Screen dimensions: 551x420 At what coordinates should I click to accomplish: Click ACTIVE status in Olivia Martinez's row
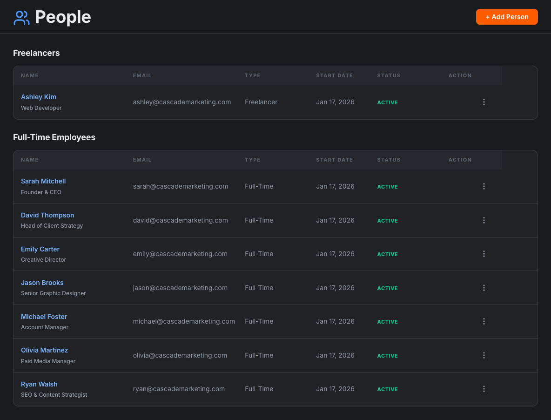(x=388, y=356)
